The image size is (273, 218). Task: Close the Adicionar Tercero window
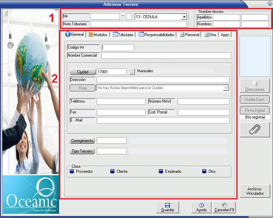click(x=269, y=4)
